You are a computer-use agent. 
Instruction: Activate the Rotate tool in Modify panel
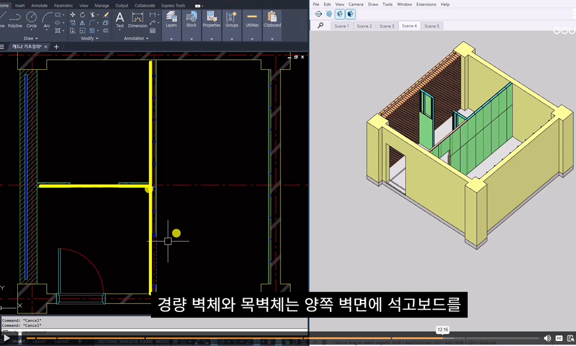coord(82,15)
